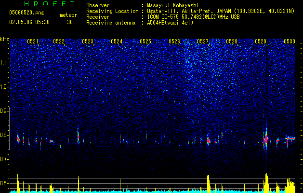Click the Receiving Location label
This screenshot has height=193, width=303.
(112, 11)
